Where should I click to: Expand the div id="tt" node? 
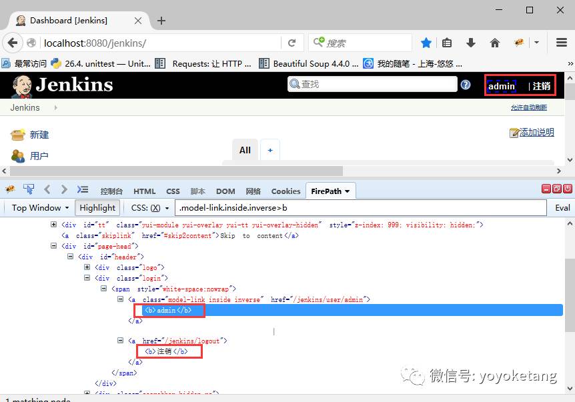[53, 224]
